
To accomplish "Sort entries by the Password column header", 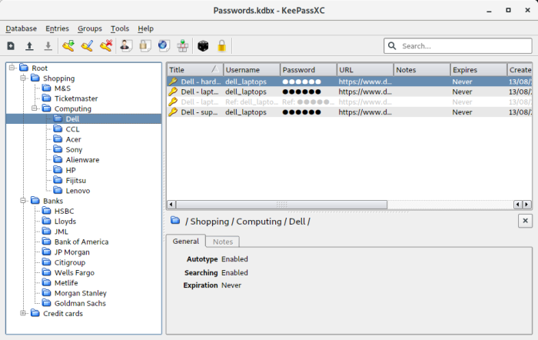I will click(308, 70).
